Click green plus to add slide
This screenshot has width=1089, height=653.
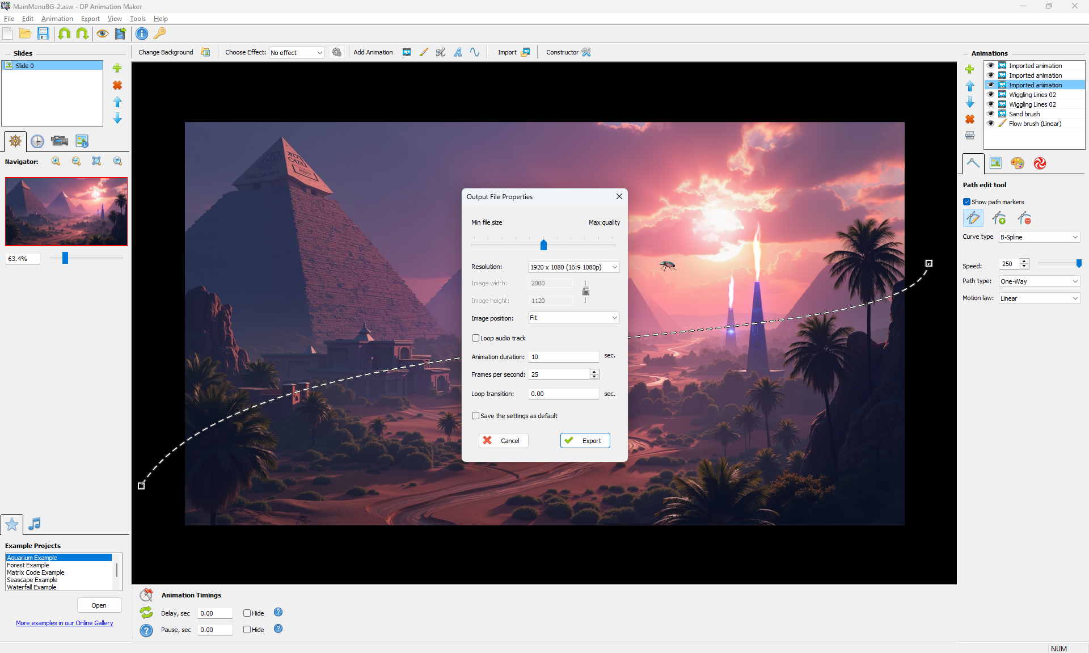tap(117, 68)
